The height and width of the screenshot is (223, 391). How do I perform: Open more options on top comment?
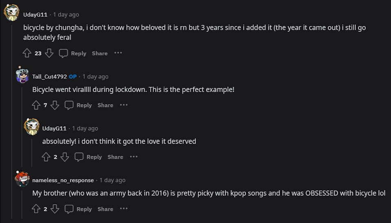pyautogui.click(x=118, y=53)
